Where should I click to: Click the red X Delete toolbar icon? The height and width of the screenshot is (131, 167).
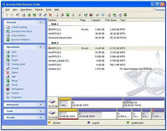point(50,15)
